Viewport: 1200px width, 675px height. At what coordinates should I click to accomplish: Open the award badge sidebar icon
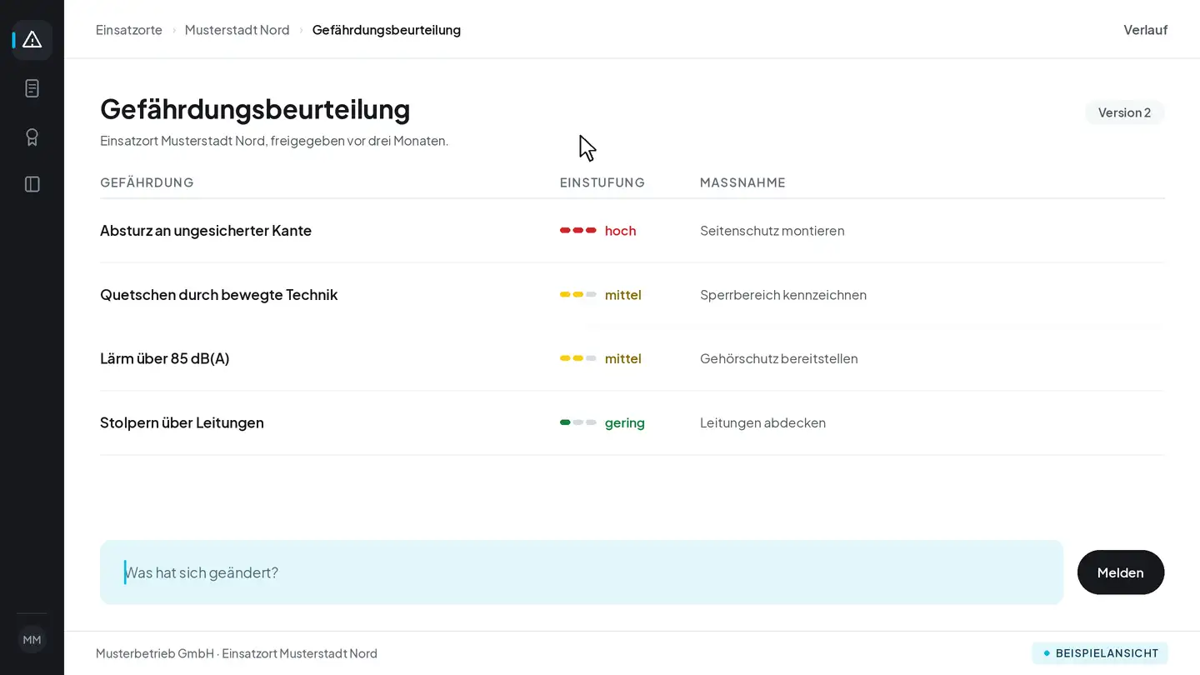click(x=32, y=137)
